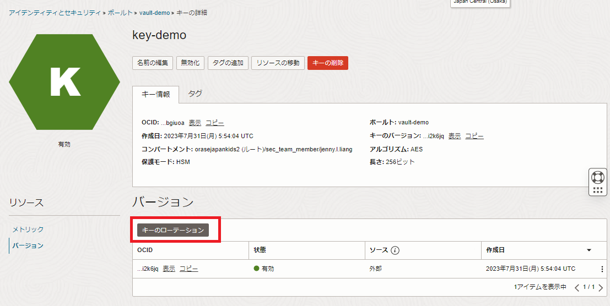
Task: Go to previous page arrow in pagination
Action: pos(577,287)
